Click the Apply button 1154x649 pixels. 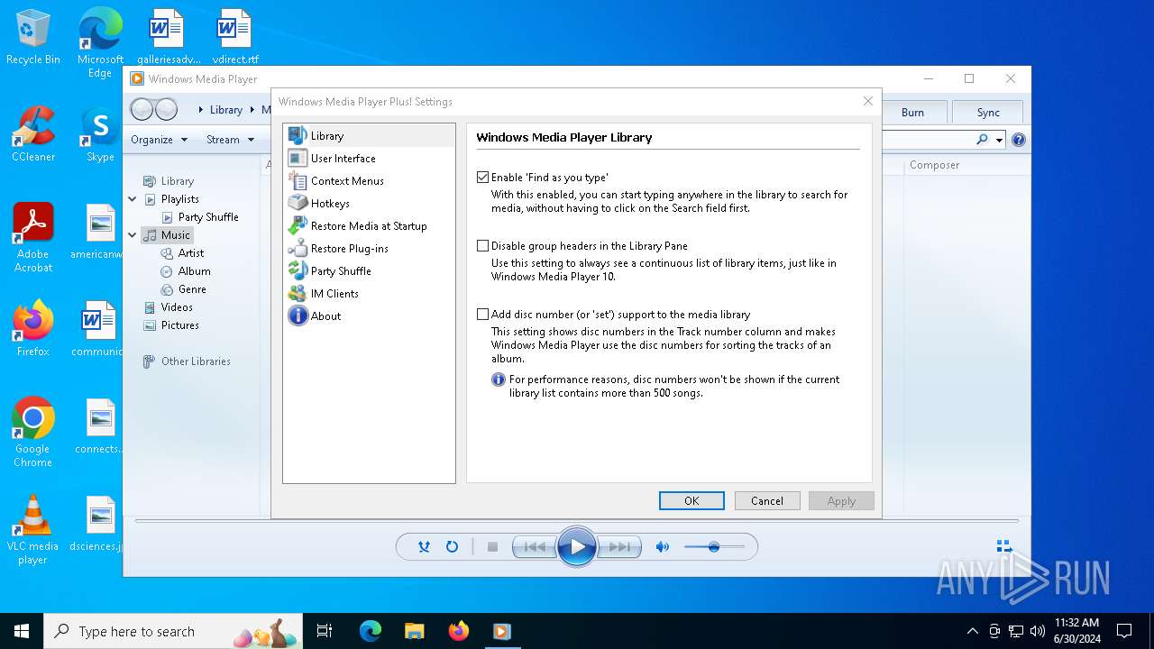[x=841, y=501]
